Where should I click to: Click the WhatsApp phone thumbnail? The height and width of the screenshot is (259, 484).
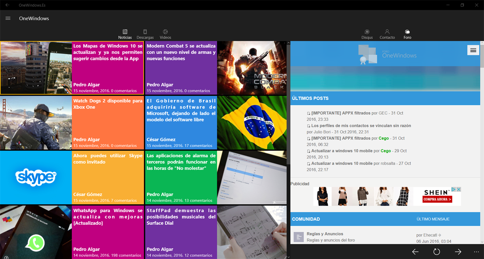(36, 232)
